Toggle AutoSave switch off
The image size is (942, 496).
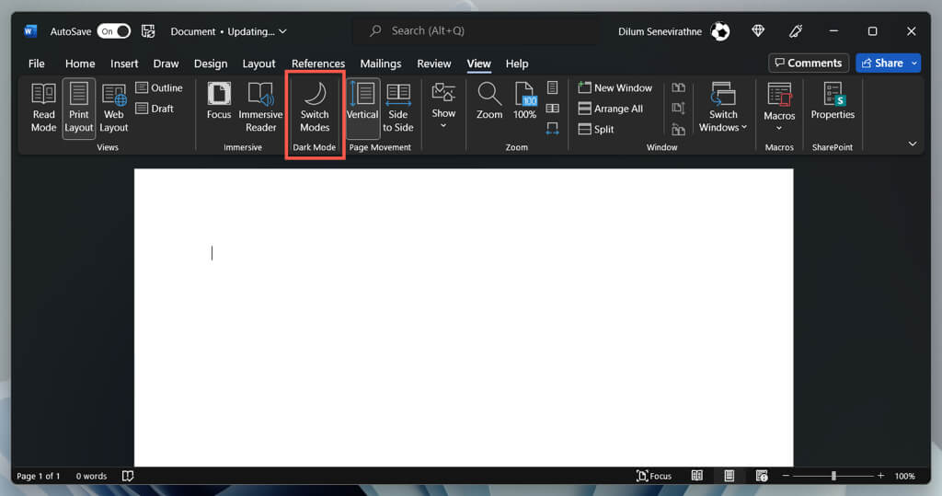click(113, 31)
